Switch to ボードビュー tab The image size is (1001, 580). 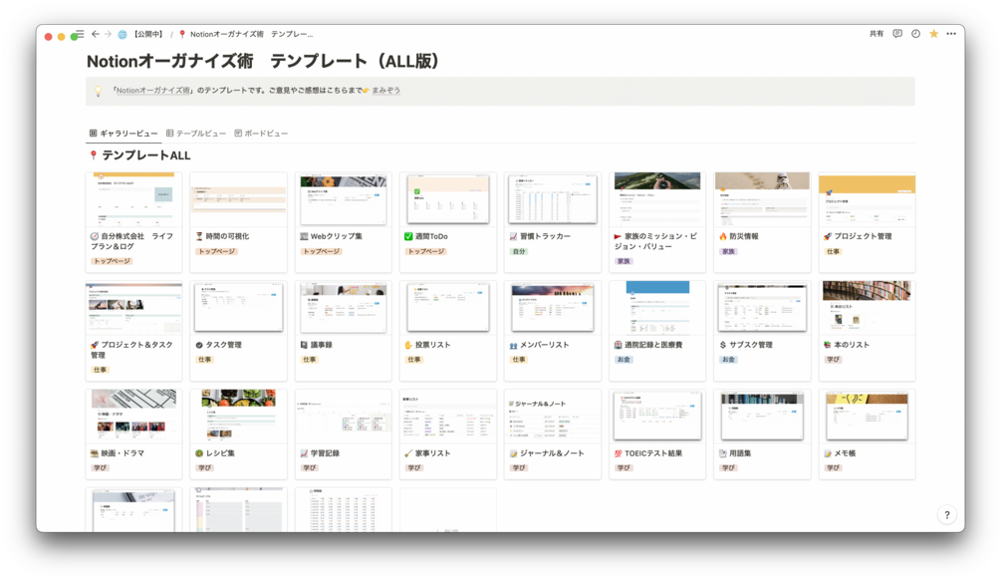tap(261, 134)
